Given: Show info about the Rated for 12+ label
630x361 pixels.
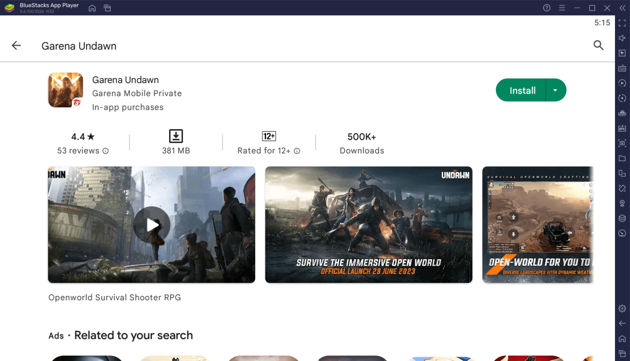Looking at the screenshot, I should pos(297,151).
